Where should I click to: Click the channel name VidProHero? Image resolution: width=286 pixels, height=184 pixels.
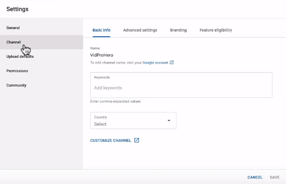102,55
